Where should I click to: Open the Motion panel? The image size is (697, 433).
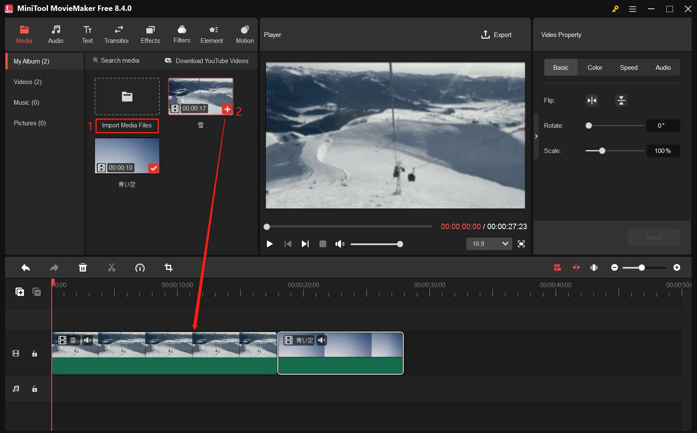(x=245, y=34)
